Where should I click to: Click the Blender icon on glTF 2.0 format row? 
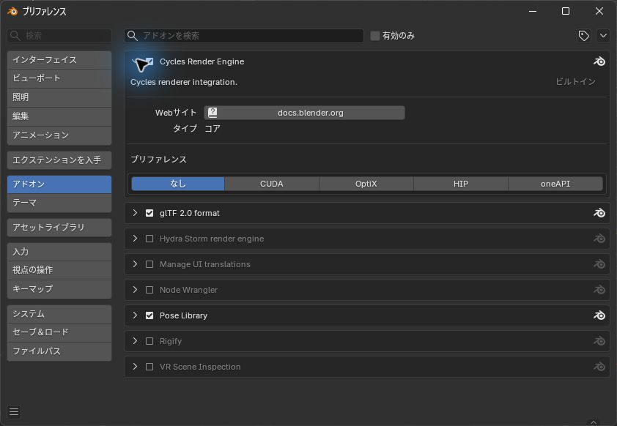(x=599, y=213)
